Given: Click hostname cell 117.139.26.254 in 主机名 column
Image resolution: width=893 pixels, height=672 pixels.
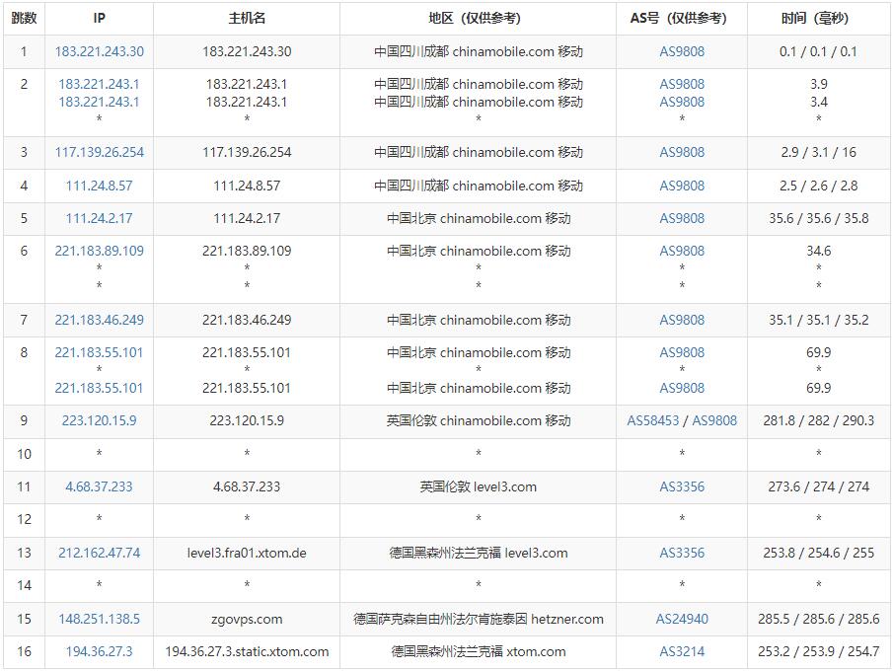Looking at the screenshot, I should point(247,152).
